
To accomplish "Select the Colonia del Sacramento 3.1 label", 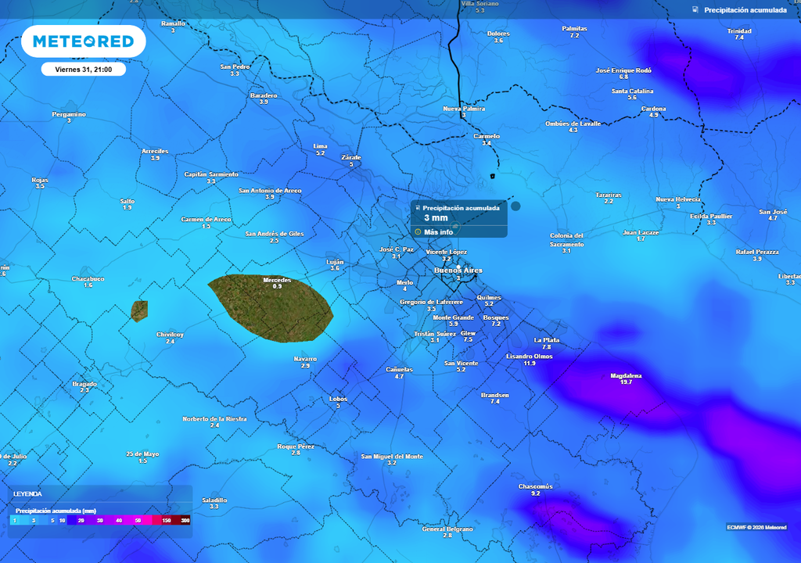I will click(x=566, y=243).
